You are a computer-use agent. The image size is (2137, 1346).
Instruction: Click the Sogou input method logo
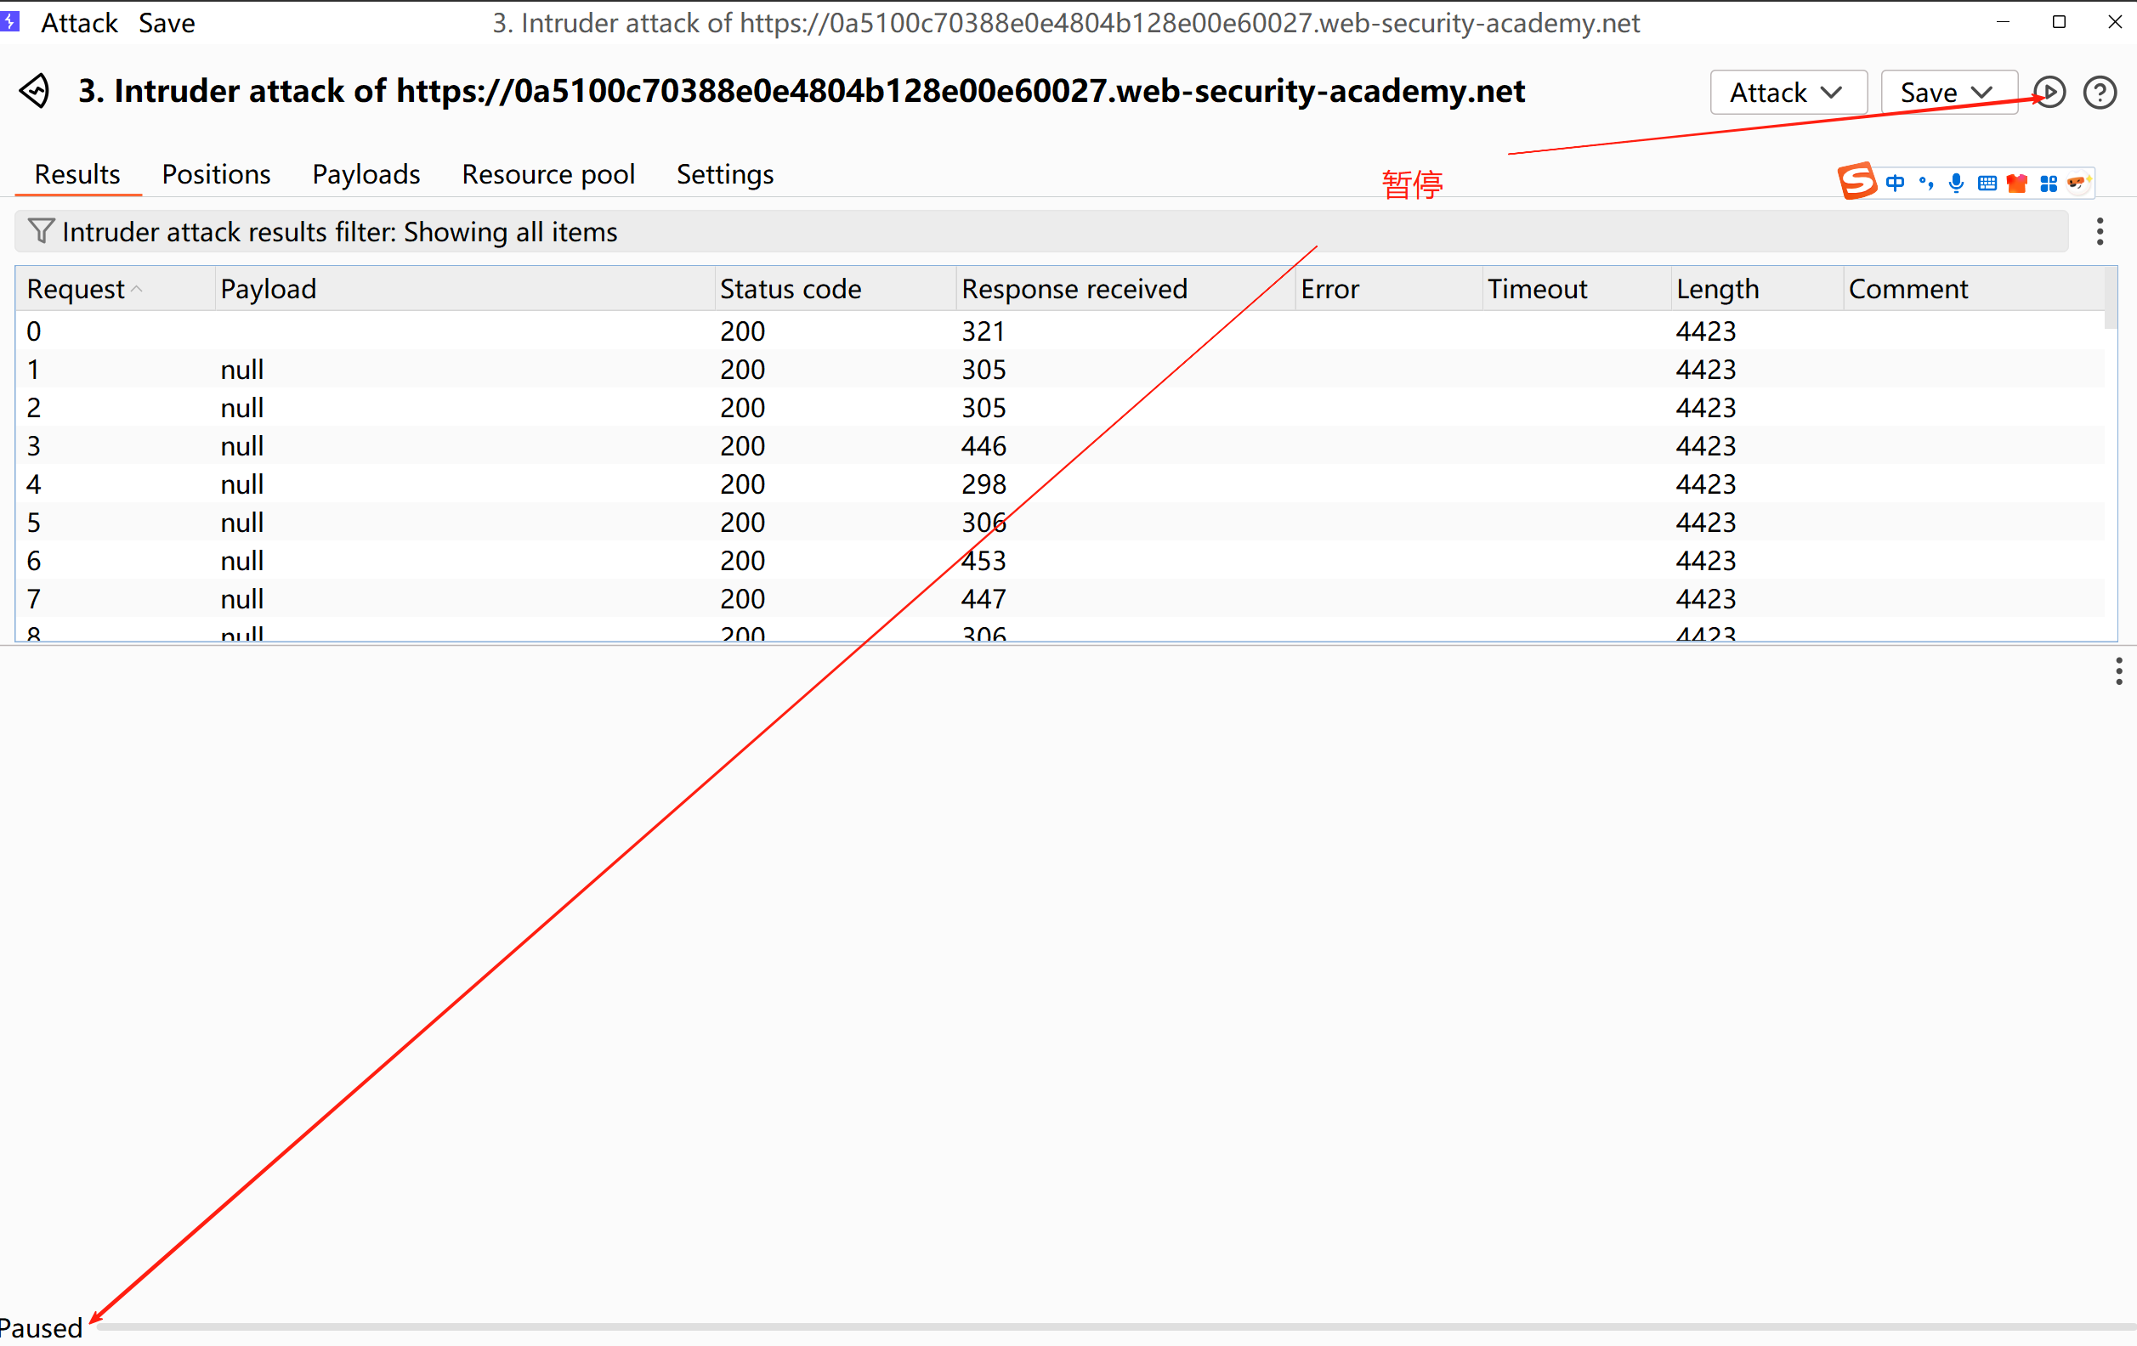pyautogui.click(x=1856, y=182)
